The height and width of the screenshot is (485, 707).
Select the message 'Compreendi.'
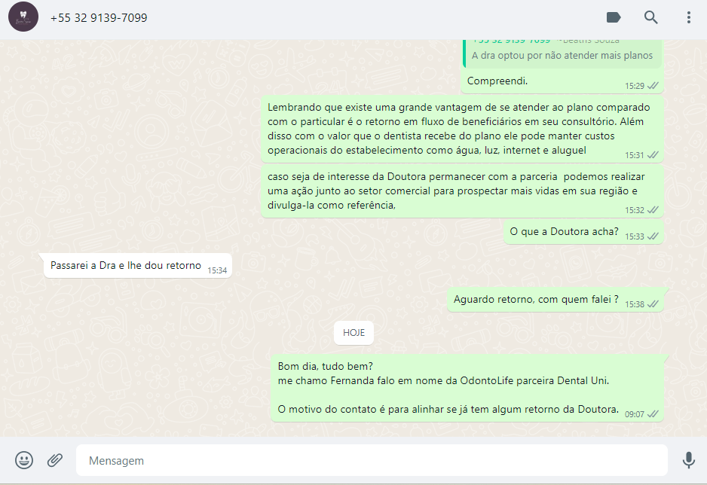497,81
